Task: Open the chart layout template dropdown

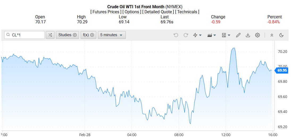Action: tap(226, 35)
